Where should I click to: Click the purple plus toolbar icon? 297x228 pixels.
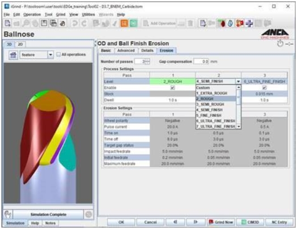click(x=249, y=23)
